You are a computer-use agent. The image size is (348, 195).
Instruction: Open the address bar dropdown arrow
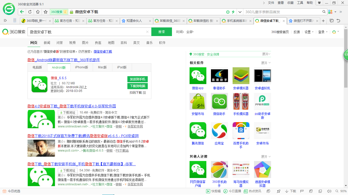tap(240, 12)
